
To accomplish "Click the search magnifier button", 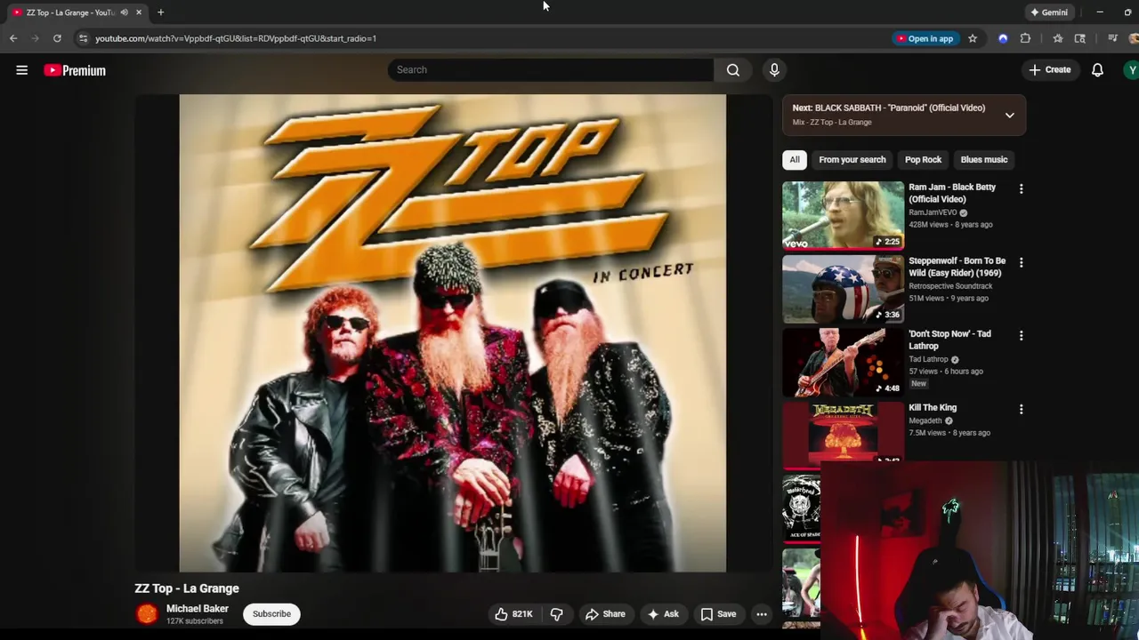I will point(733,69).
